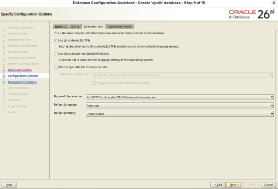Click the Finish step label in sidebar
This screenshot has height=189, width=278.
pos(12,112)
